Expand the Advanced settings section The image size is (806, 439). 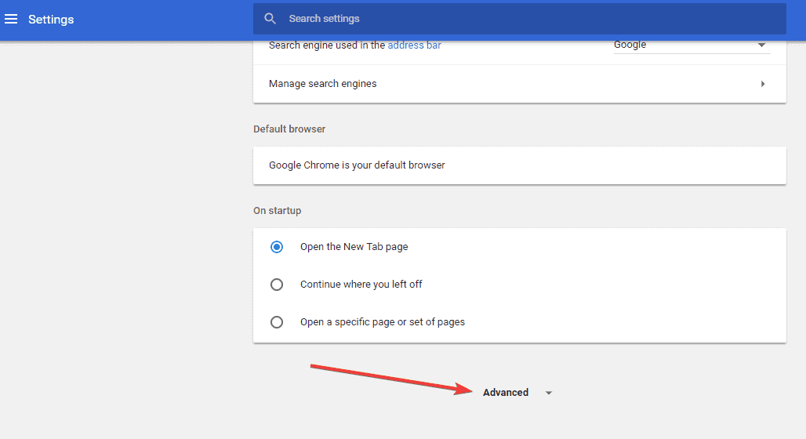click(506, 393)
